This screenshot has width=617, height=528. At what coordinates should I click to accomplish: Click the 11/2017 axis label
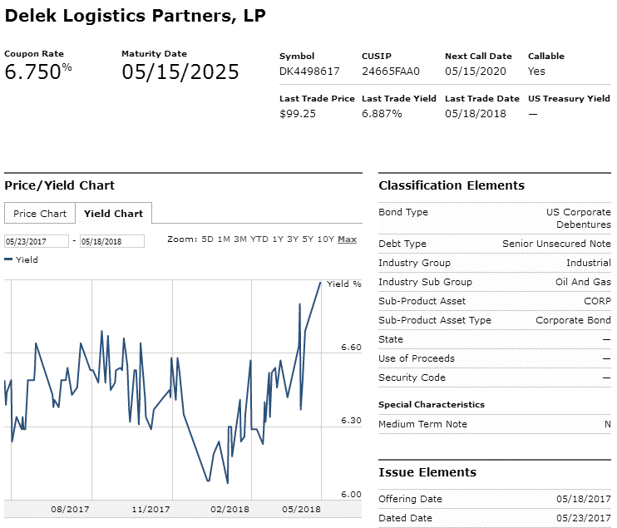point(151,509)
